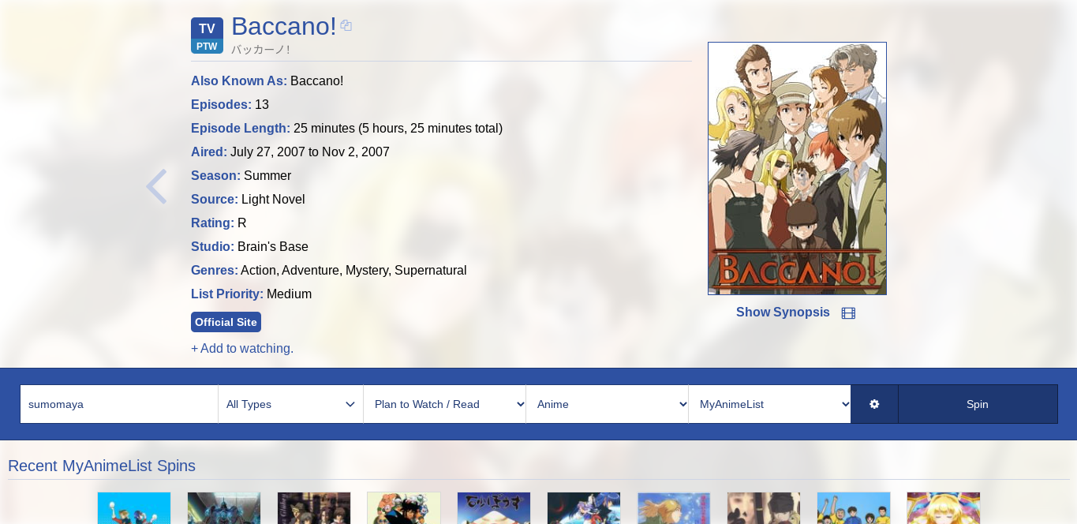Show Synopsis for Baccano!
The image size is (1077, 524).
click(783, 313)
